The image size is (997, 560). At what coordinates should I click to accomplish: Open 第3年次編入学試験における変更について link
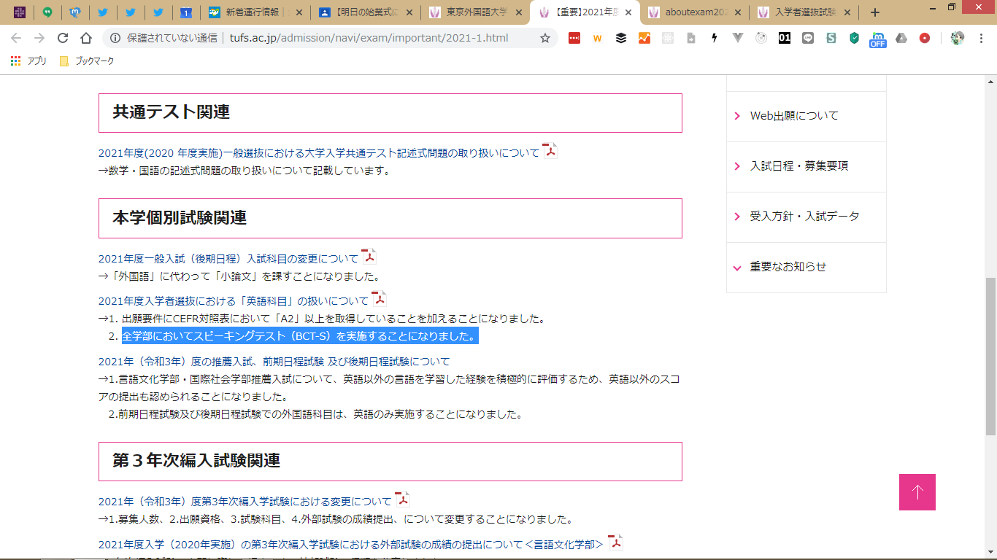tap(245, 502)
